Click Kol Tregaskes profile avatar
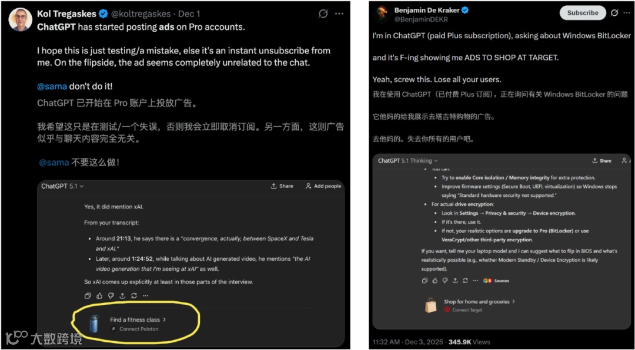The height and width of the screenshot is (350, 635). [x=20, y=19]
